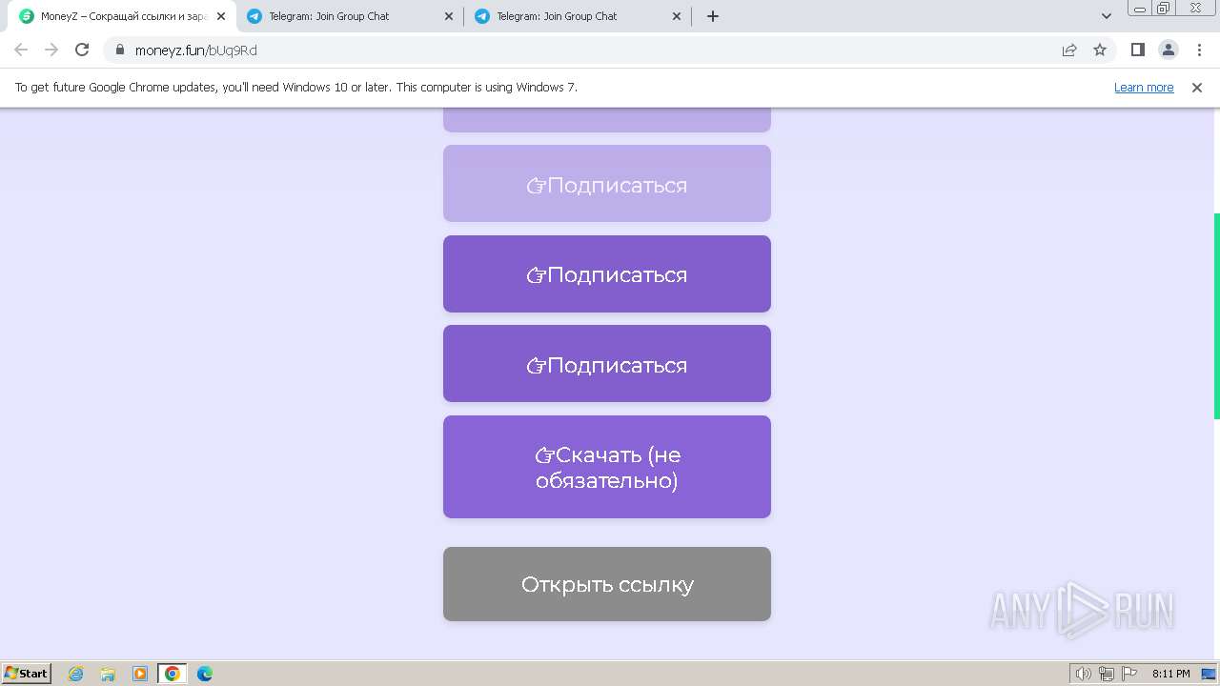Screen dimensions: 1220x686
Task: Open a new browser tab
Action: tap(712, 16)
